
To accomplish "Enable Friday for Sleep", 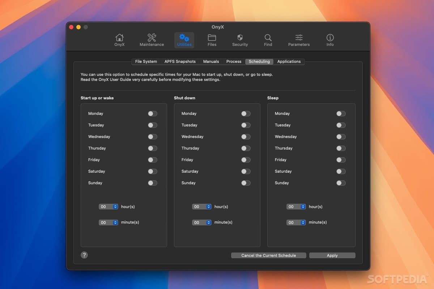I will (341, 160).
